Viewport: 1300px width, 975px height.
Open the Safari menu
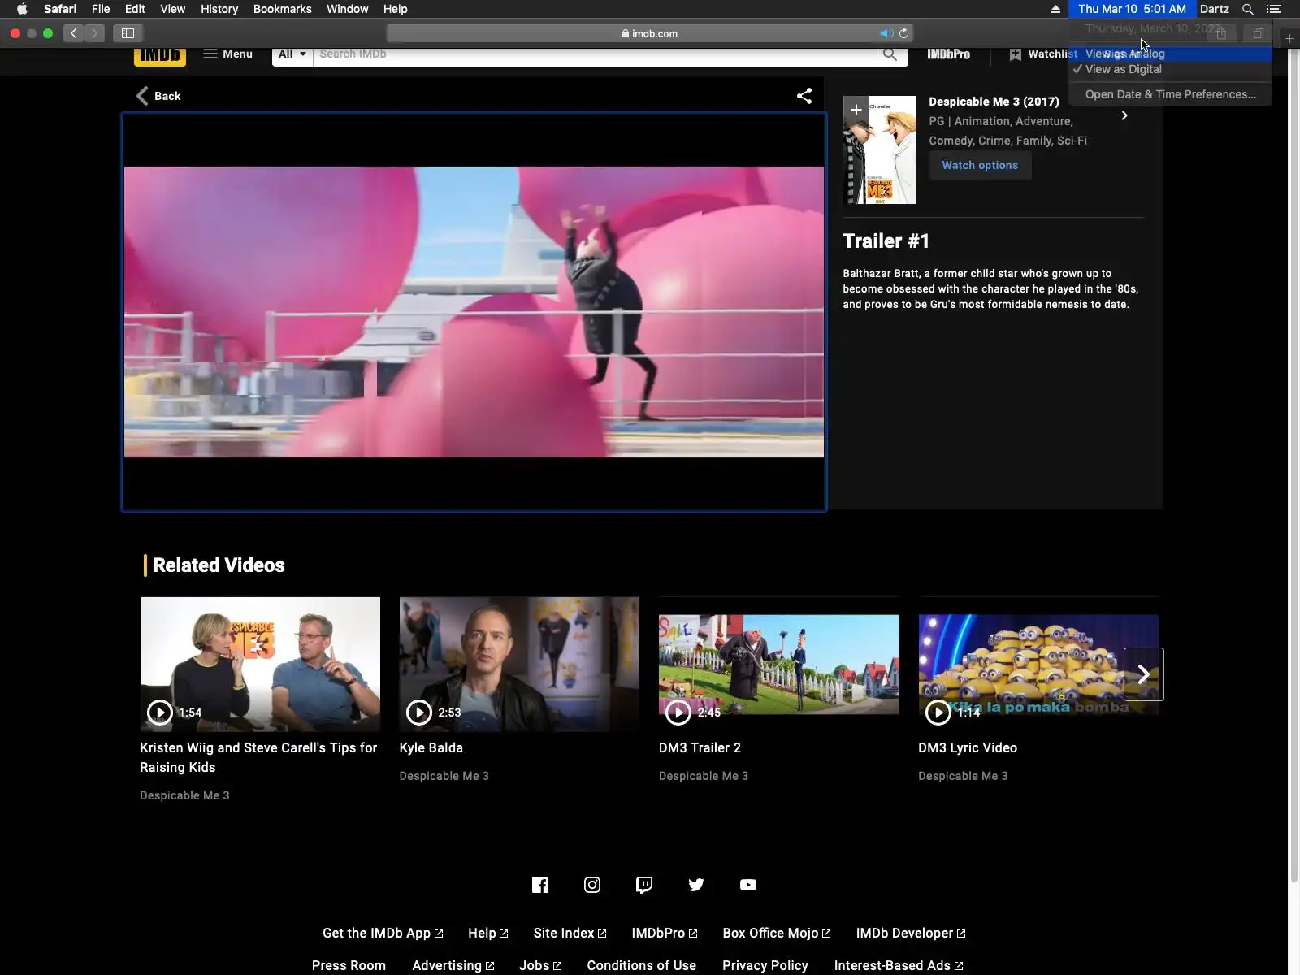(x=60, y=9)
